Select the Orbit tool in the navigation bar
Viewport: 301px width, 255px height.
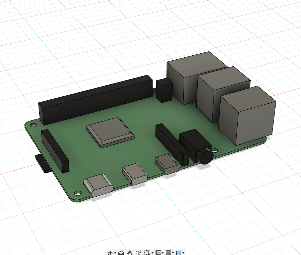click(110, 253)
